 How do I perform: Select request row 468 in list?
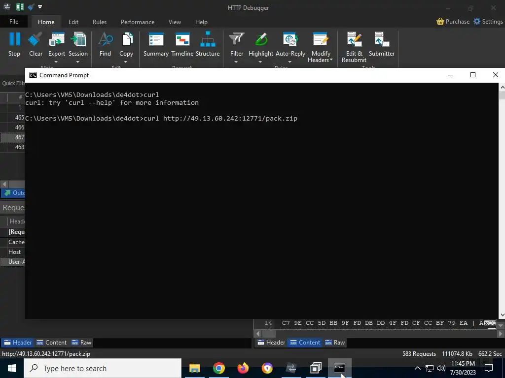[12, 147]
